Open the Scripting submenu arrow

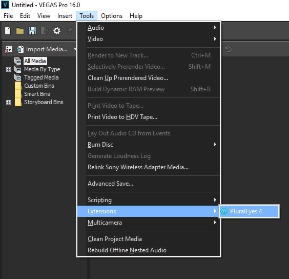(x=215, y=200)
